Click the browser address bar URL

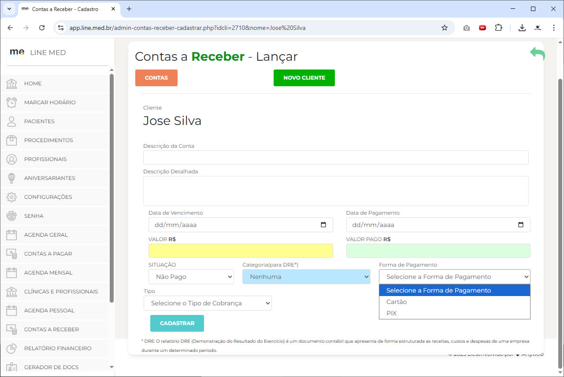click(187, 28)
